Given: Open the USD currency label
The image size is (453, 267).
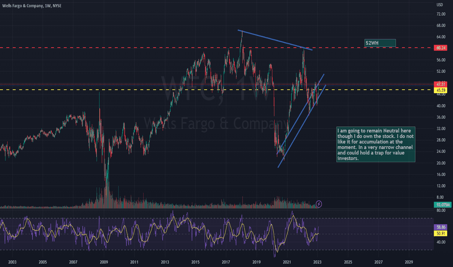Looking at the screenshot, I should [x=440, y=5].
